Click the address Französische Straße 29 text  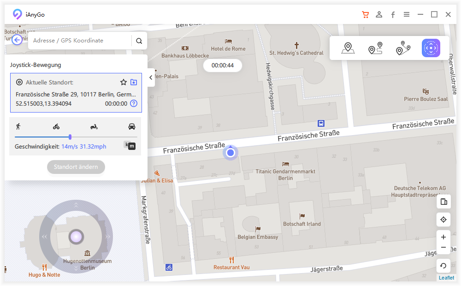click(x=76, y=95)
